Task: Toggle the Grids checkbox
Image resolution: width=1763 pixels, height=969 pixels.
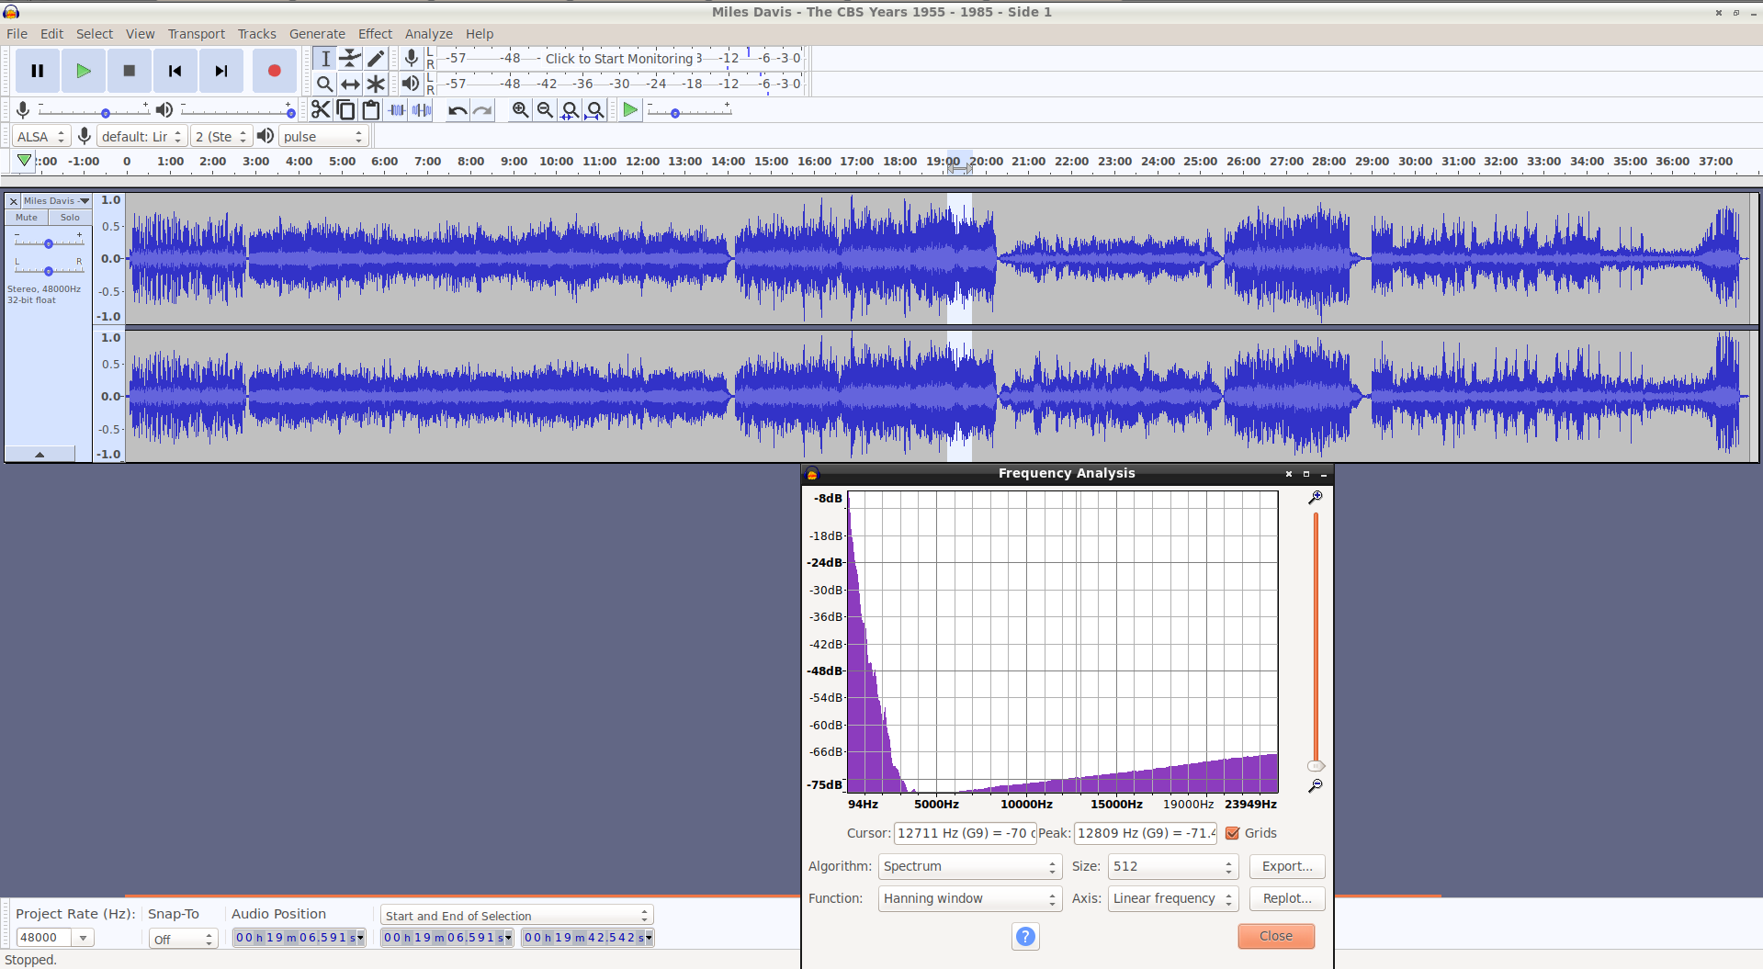Action: (1233, 833)
